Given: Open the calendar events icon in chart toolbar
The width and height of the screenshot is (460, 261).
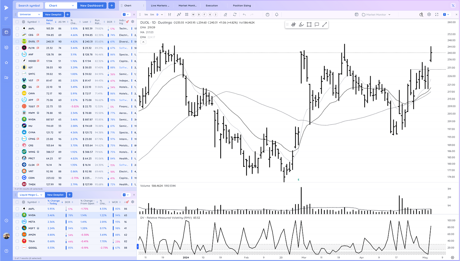Looking at the screenshot, I should pos(268,15).
